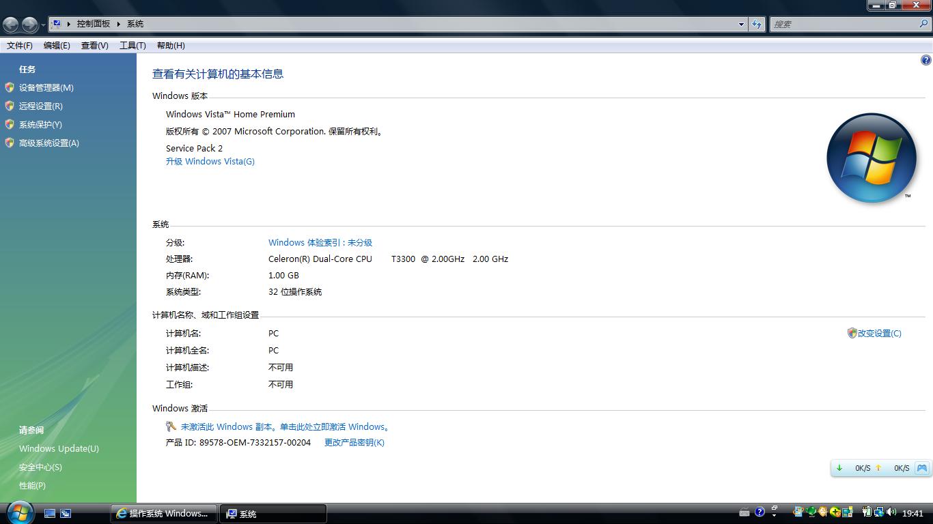Open 远程设置(R) task link
This screenshot has width=933, height=524.
(41, 106)
